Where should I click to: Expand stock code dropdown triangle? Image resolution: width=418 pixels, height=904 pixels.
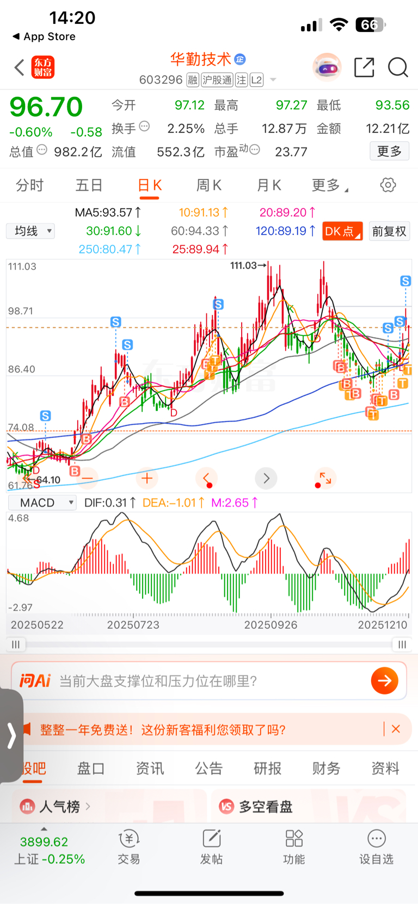(x=273, y=80)
